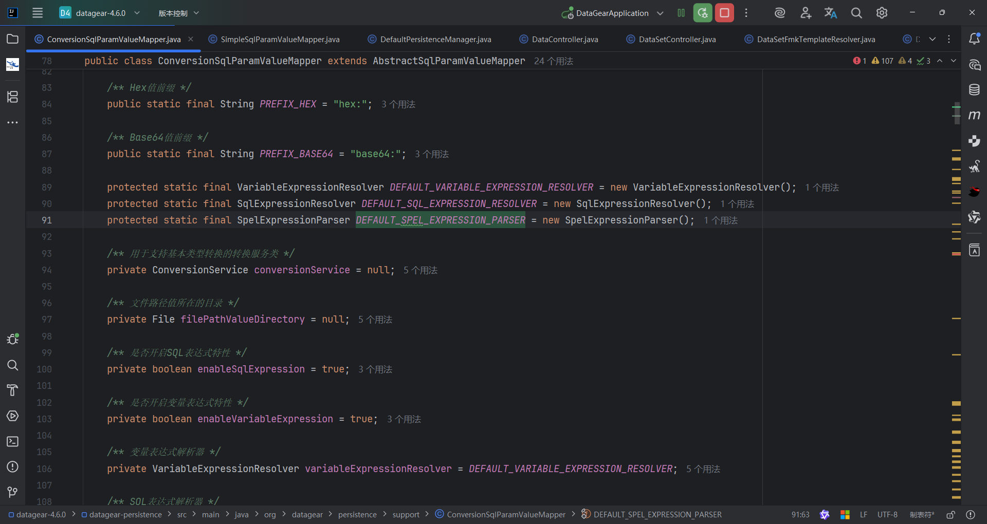Open the Maven tool window
Viewport: 987px width, 524px height.
[974, 115]
